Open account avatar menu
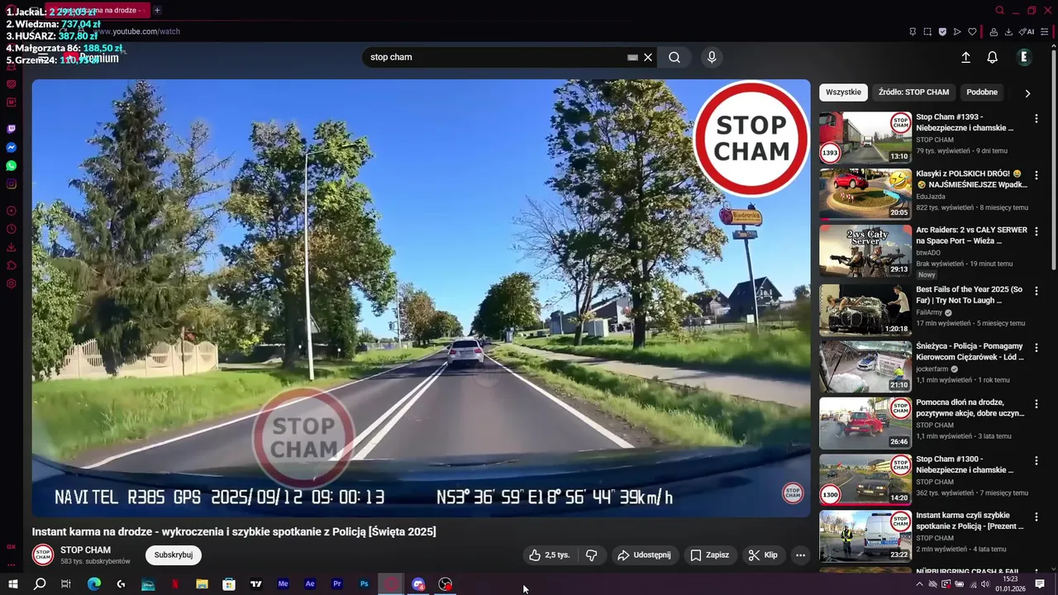The width and height of the screenshot is (1058, 595). (x=1024, y=57)
